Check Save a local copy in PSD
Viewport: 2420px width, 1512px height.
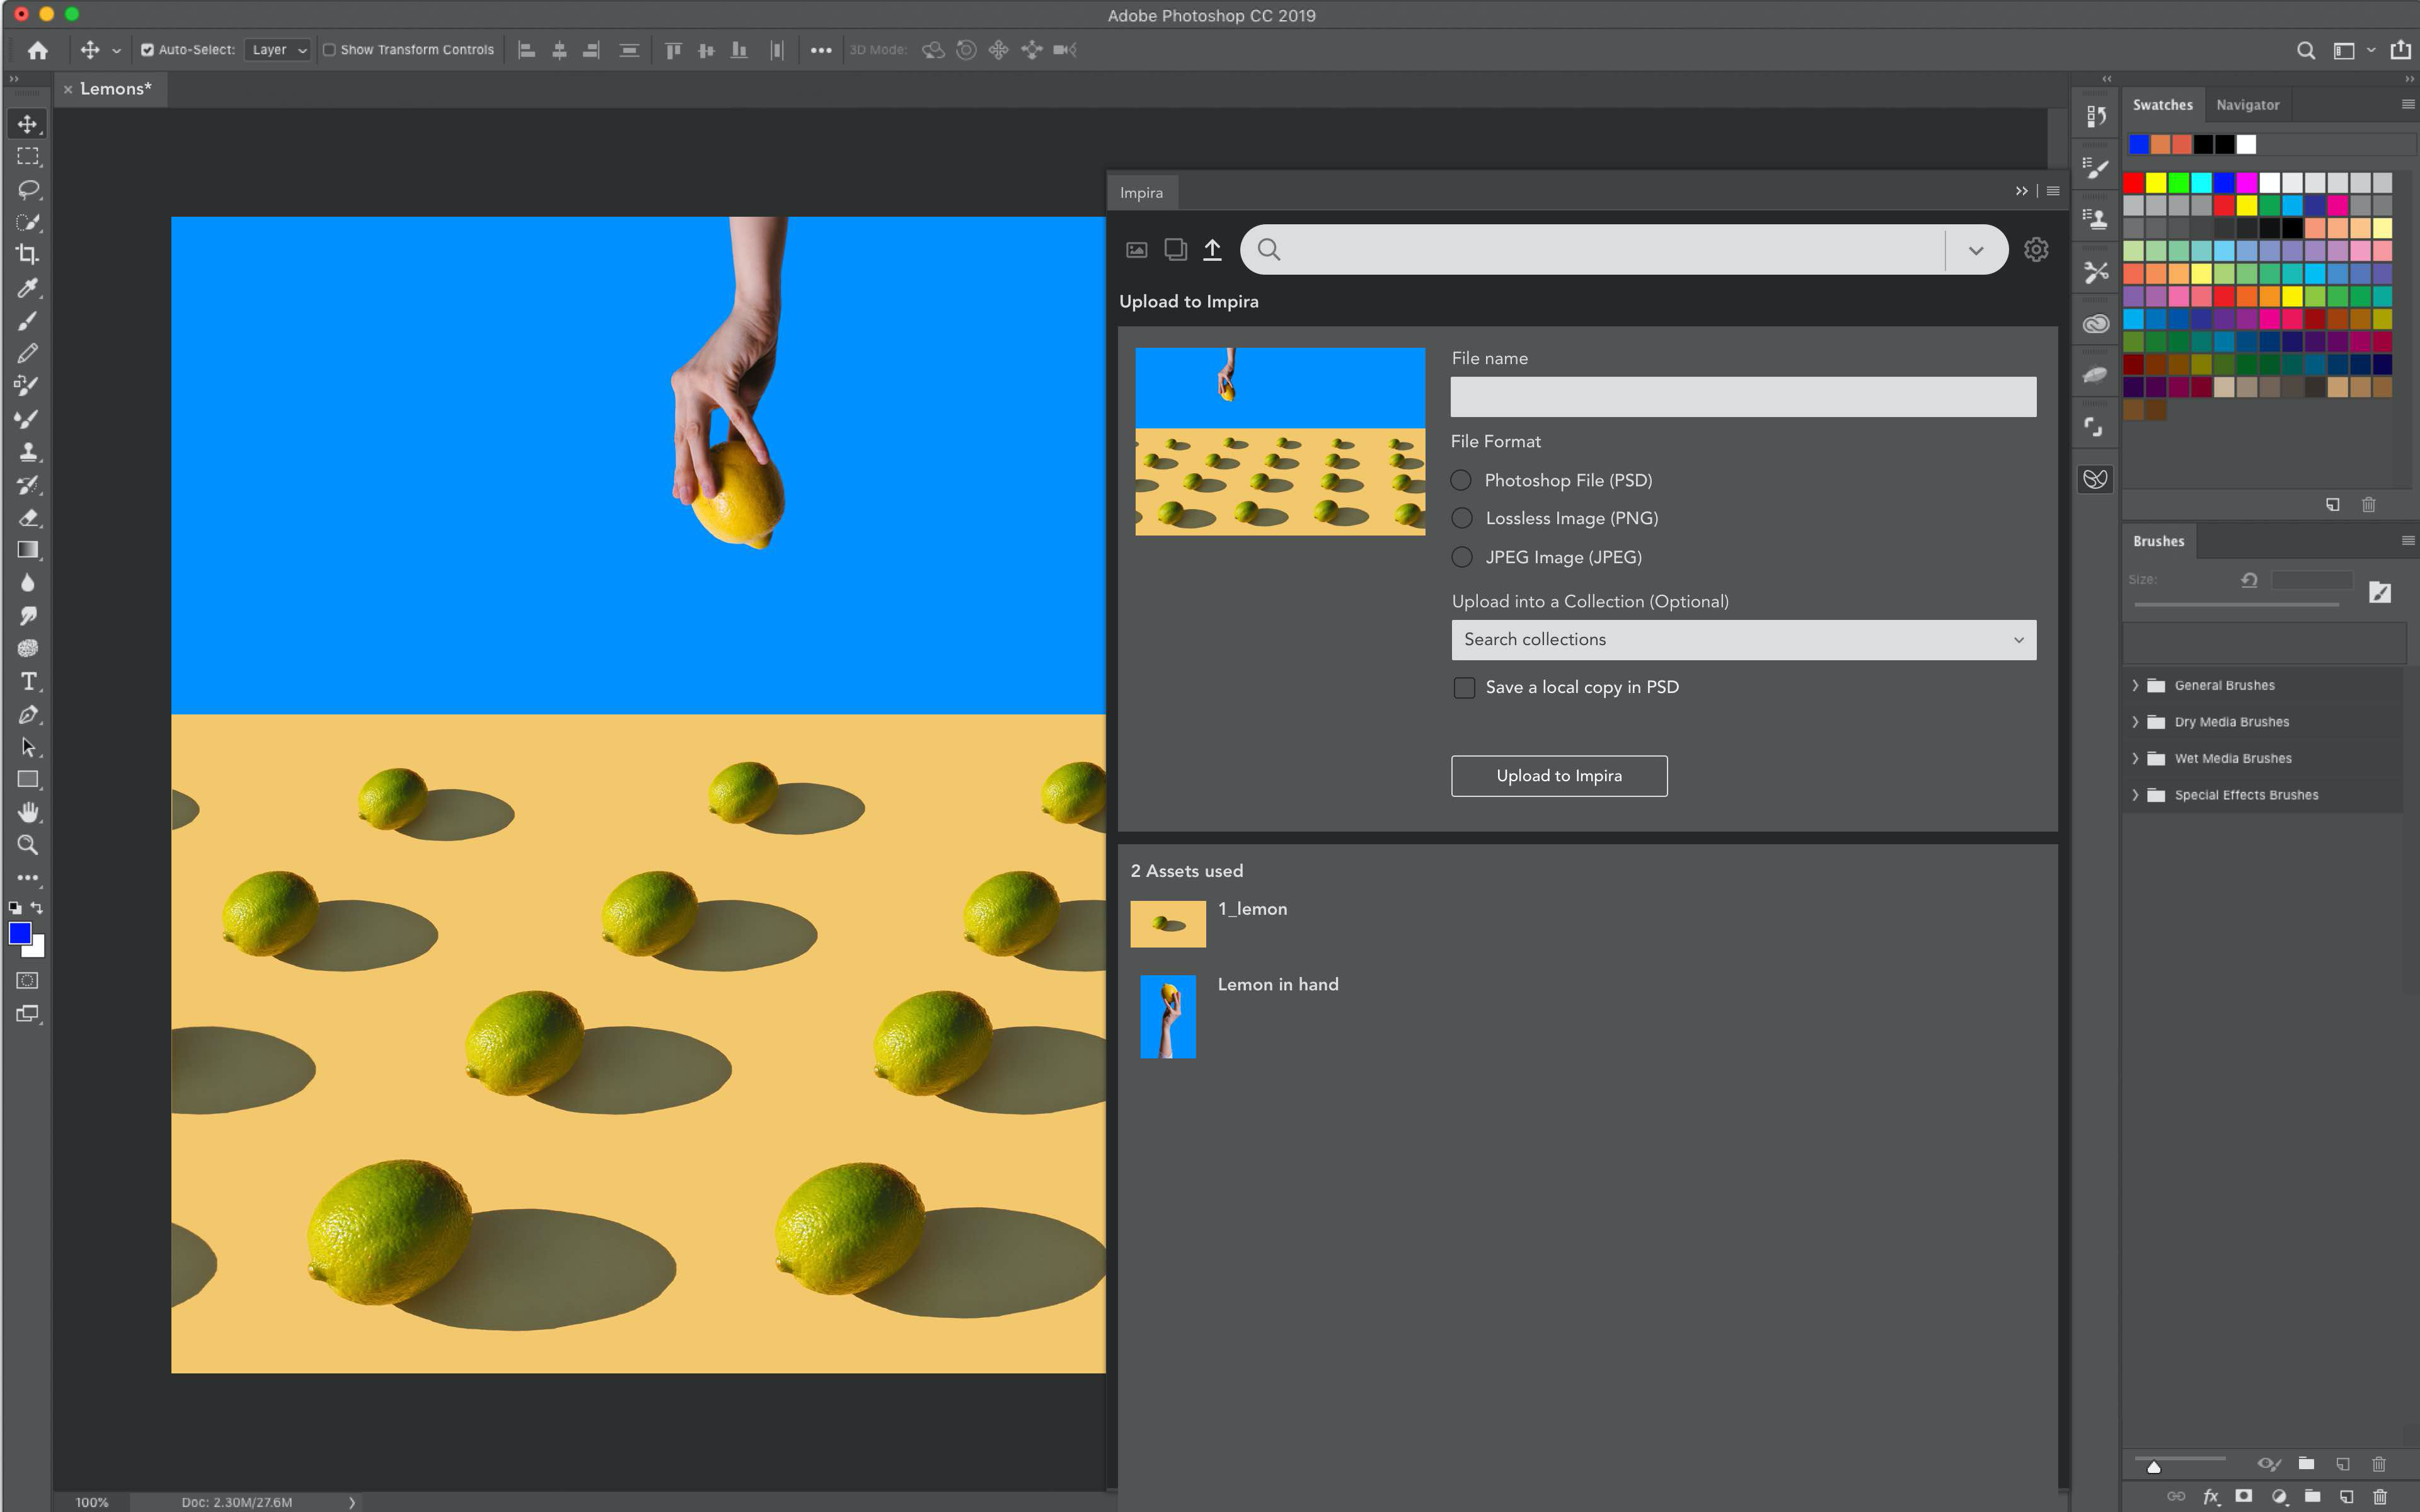(x=1464, y=688)
